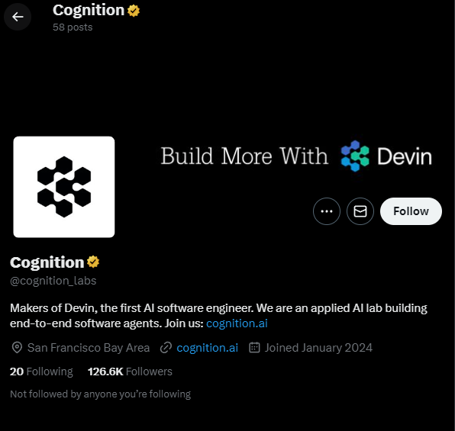The height and width of the screenshot is (431, 455).
Task: Click the link chain icon
Action: [x=166, y=347]
